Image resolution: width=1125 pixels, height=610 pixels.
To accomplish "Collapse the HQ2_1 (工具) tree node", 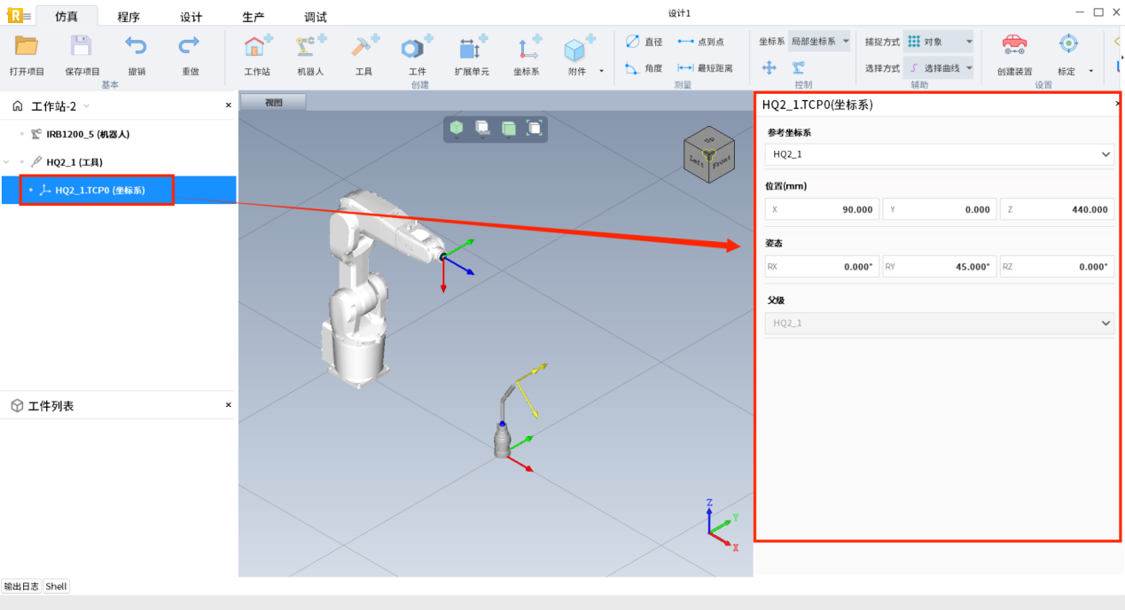I will pos(8,162).
